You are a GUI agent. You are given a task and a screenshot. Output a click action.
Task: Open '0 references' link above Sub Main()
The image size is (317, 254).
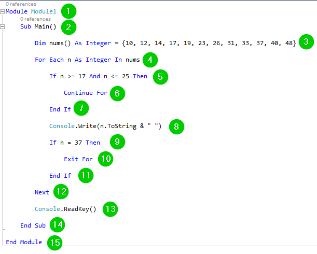tap(35, 19)
